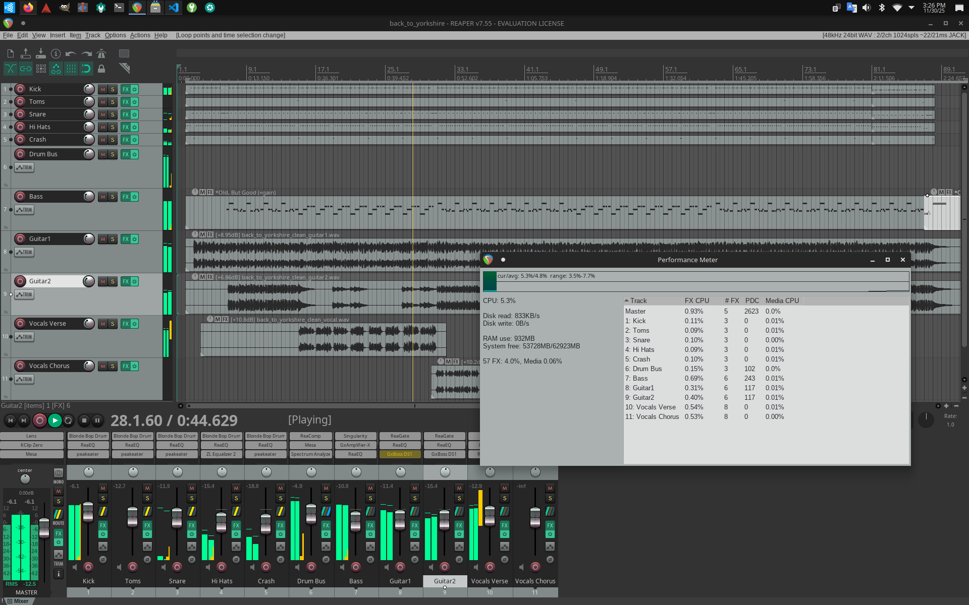Open ReaComp plugin on Drum Bus strip
Image resolution: width=969 pixels, height=605 pixels.
(310, 436)
